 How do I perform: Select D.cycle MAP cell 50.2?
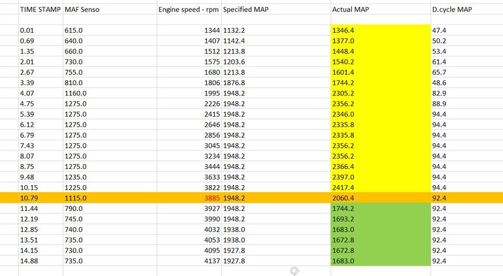pyautogui.click(x=467, y=41)
